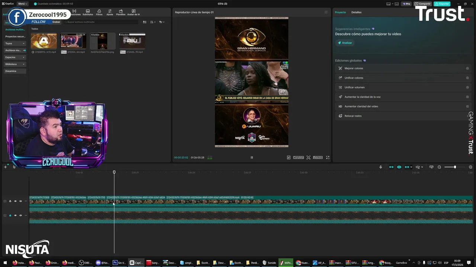Adjust the timeline zoom slider
The height and width of the screenshot is (267, 476).
pyautogui.click(x=455, y=167)
